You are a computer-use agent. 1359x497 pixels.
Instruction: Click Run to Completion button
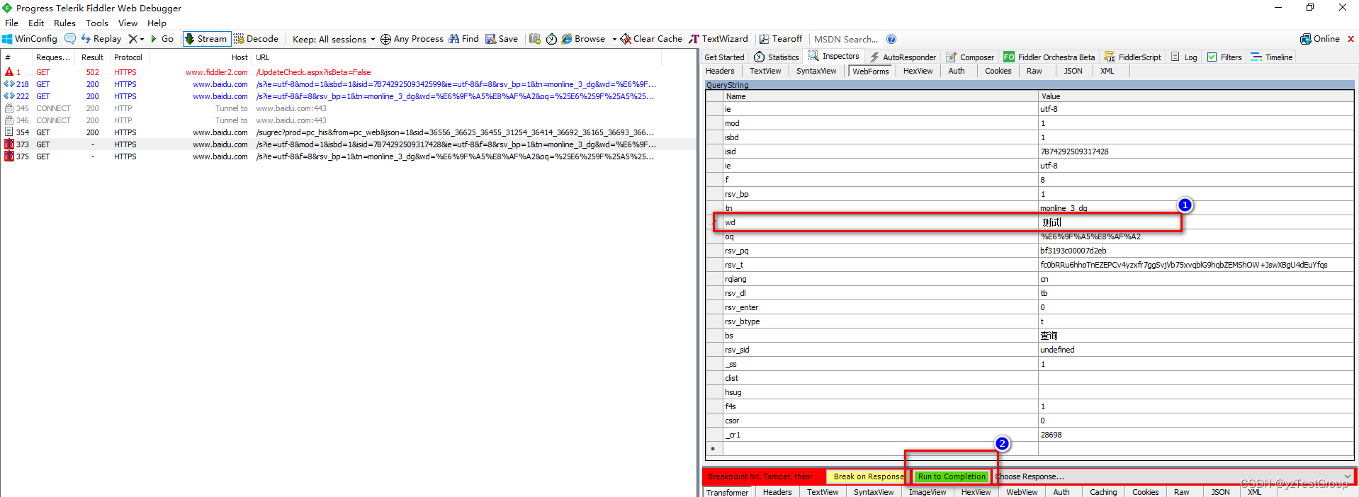pyautogui.click(x=952, y=476)
